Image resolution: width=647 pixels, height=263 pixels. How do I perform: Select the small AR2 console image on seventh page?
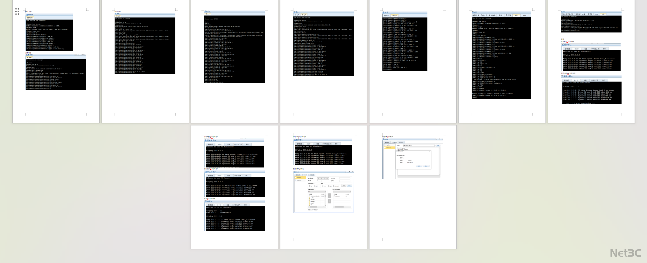591,22
